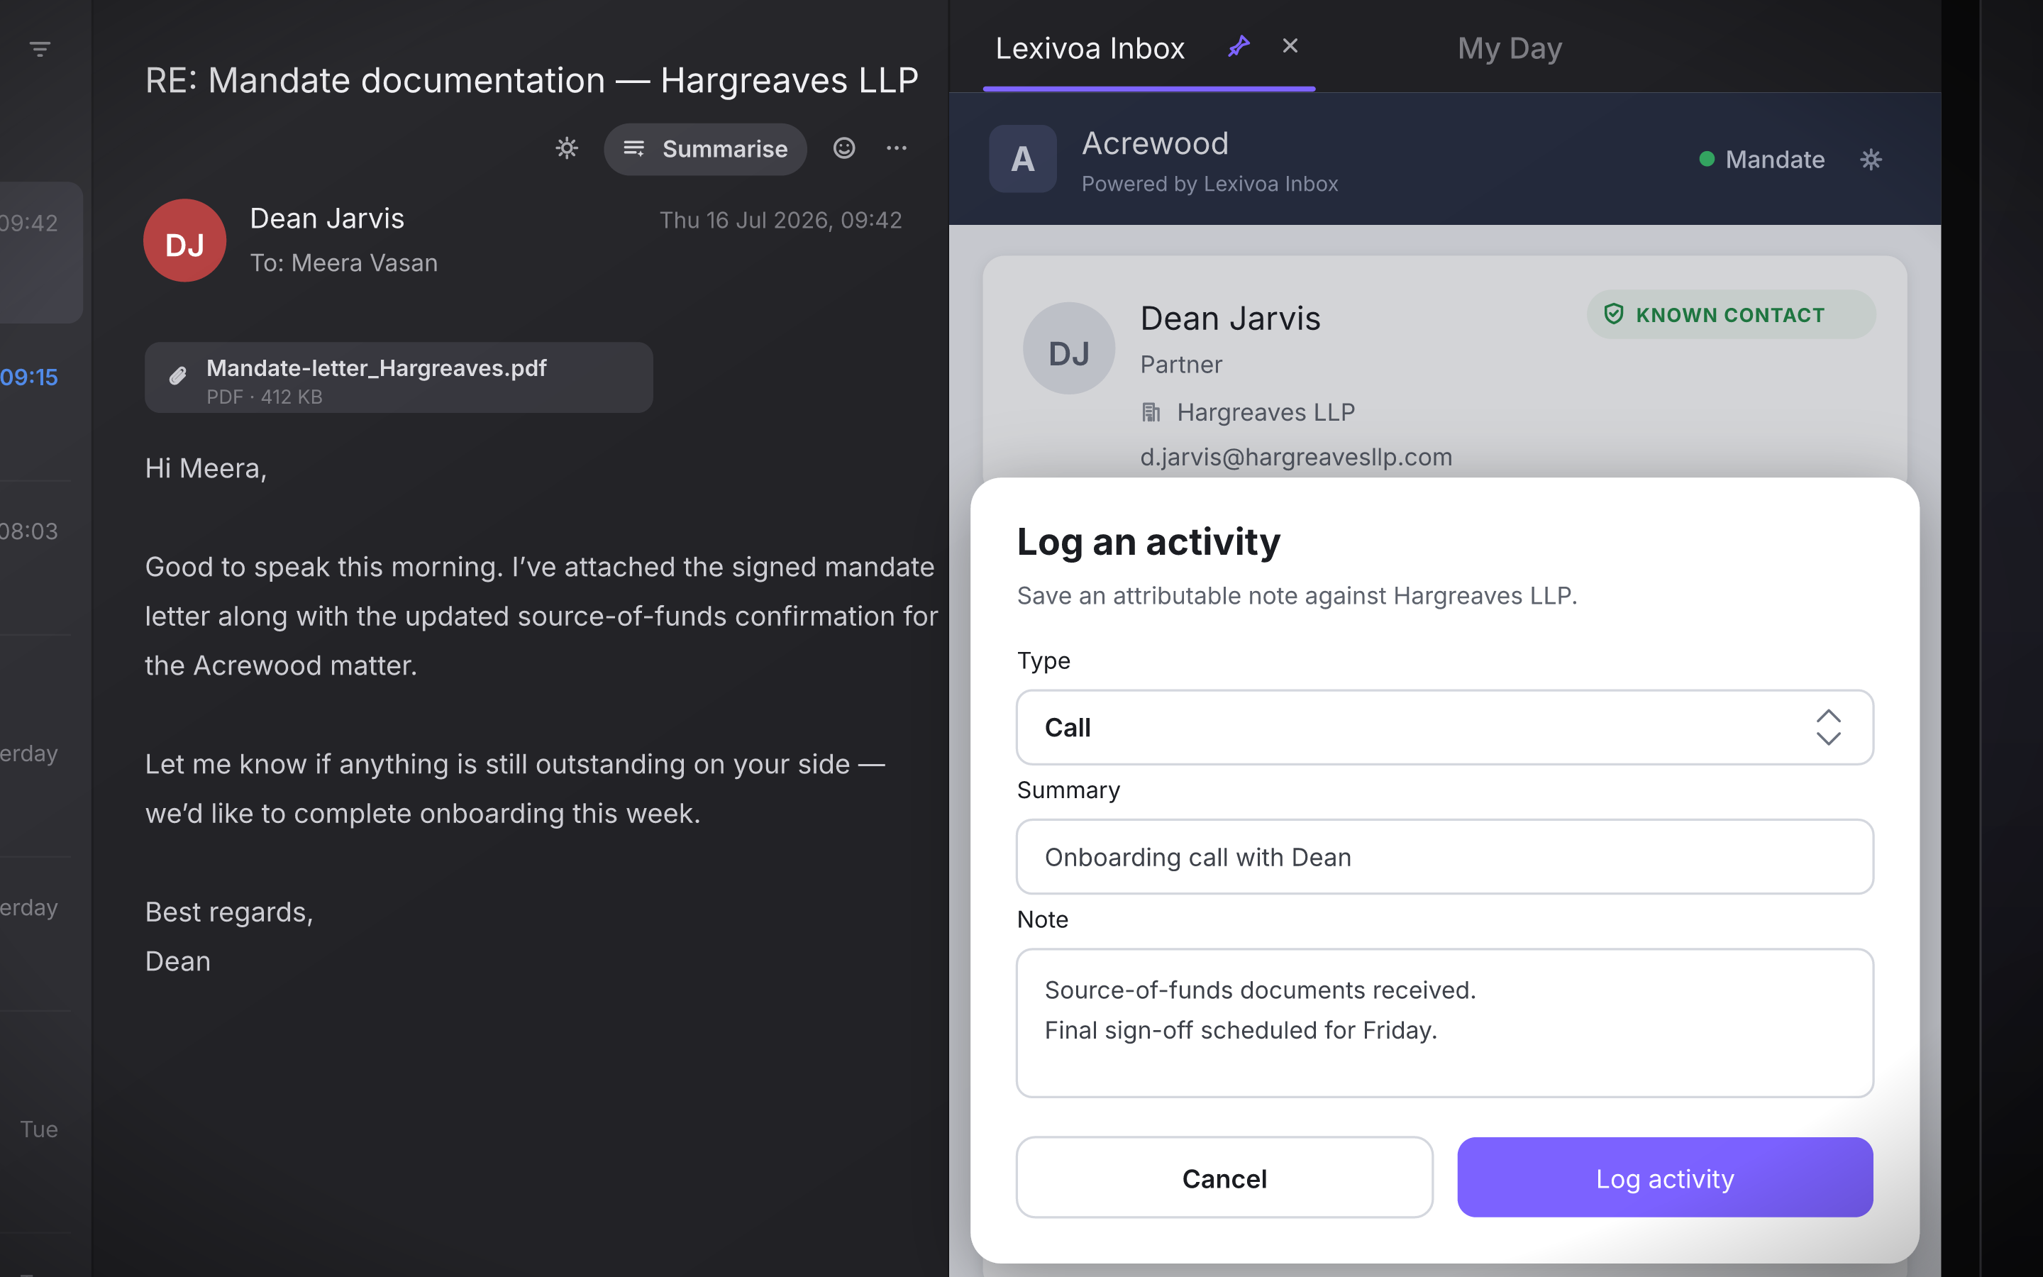Switch to the My Day tab
The image size is (2043, 1277).
pos(1510,49)
